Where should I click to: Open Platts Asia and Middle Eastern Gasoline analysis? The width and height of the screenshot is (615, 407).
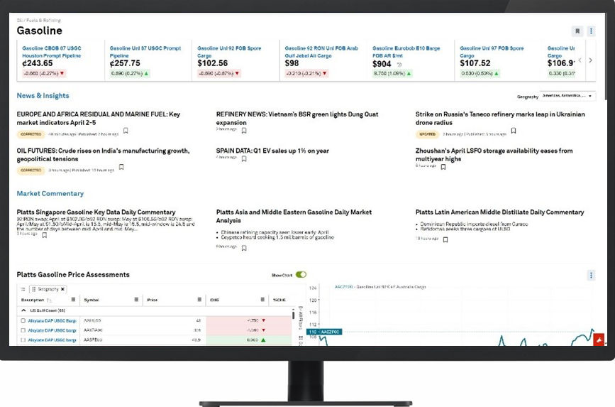pos(294,216)
